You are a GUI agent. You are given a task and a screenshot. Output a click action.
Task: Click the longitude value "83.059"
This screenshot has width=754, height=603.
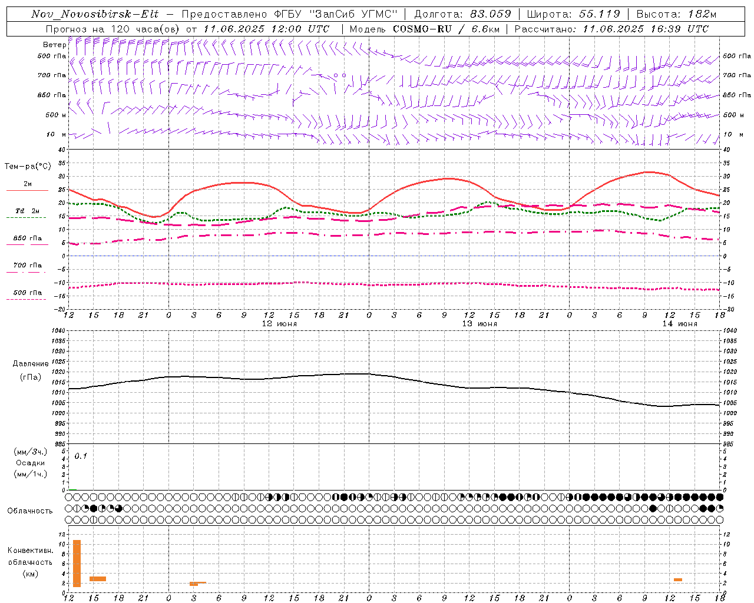tap(491, 14)
